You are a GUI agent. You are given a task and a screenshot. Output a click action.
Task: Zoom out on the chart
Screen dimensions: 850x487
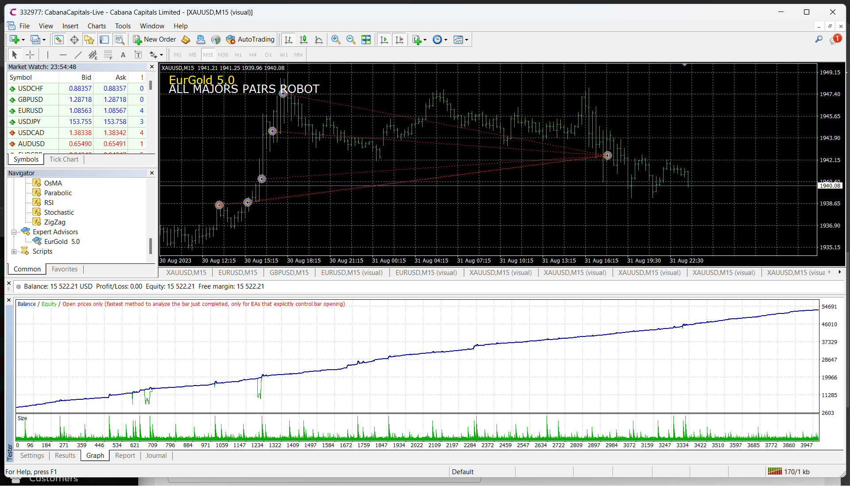click(x=351, y=40)
